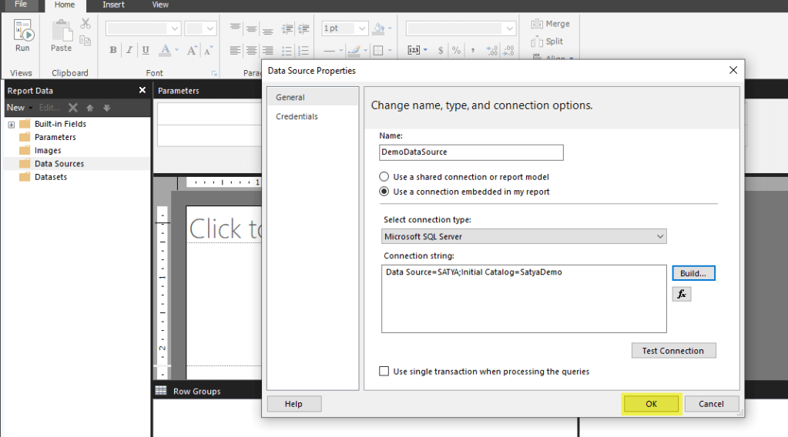Viewport: 788px width, 437px height.
Task: Click the Italic formatting icon
Action: (x=129, y=51)
